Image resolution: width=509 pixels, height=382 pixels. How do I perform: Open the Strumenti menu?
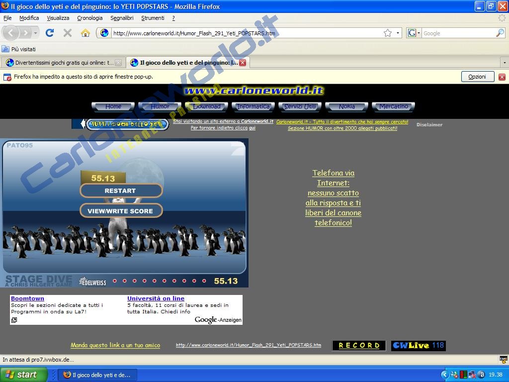coord(153,18)
